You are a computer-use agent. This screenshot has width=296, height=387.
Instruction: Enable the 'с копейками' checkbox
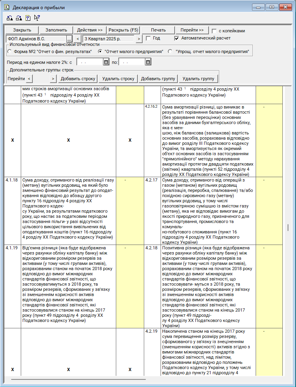point(214,31)
